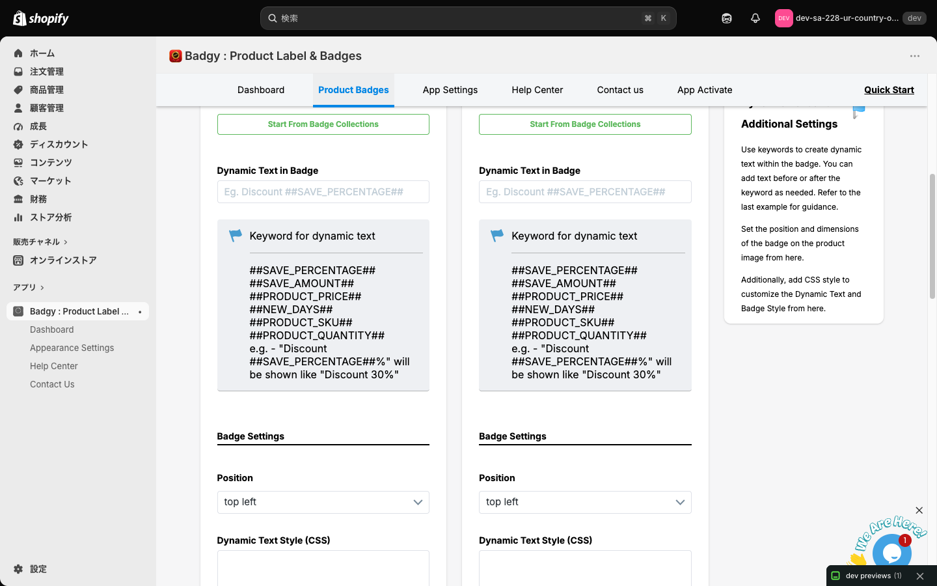Image resolution: width=937 pixels, height=586 pixels.
Task: Click right Start From Badge Collections button
Action: point(585,124)
